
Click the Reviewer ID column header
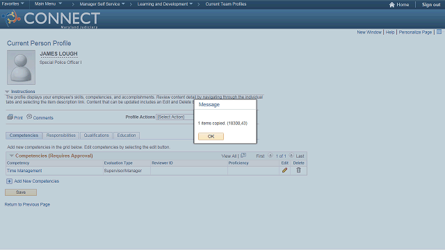pos(162,163)
